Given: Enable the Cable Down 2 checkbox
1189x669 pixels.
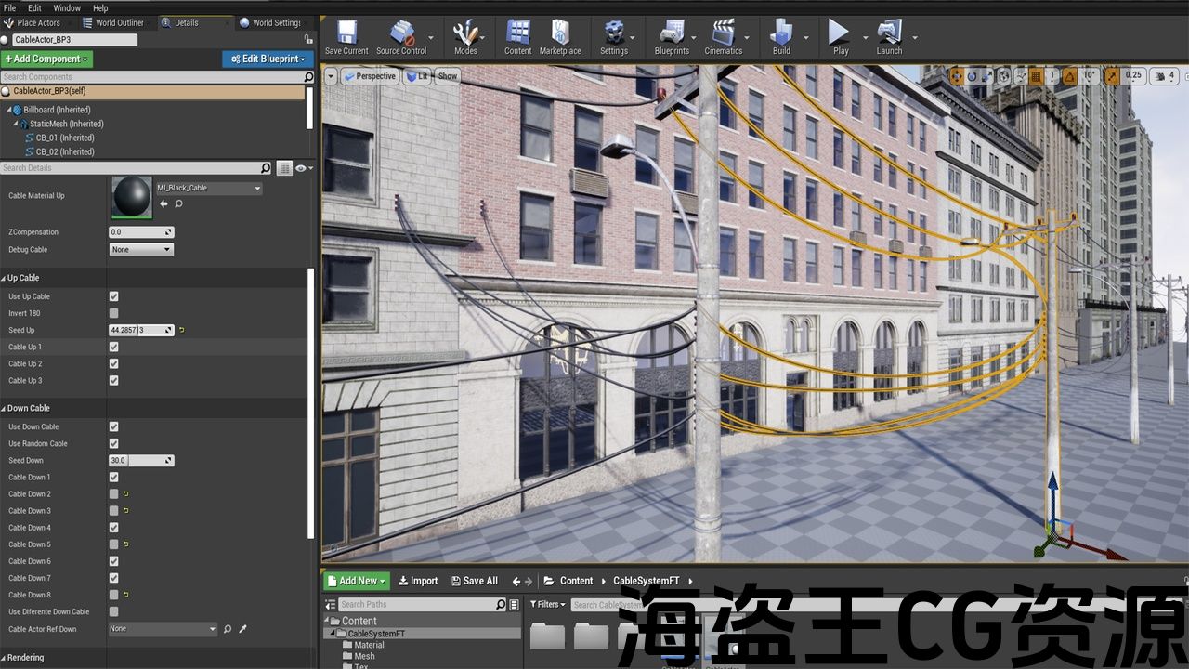Looking at the screenshot, I should coord(114,494).
